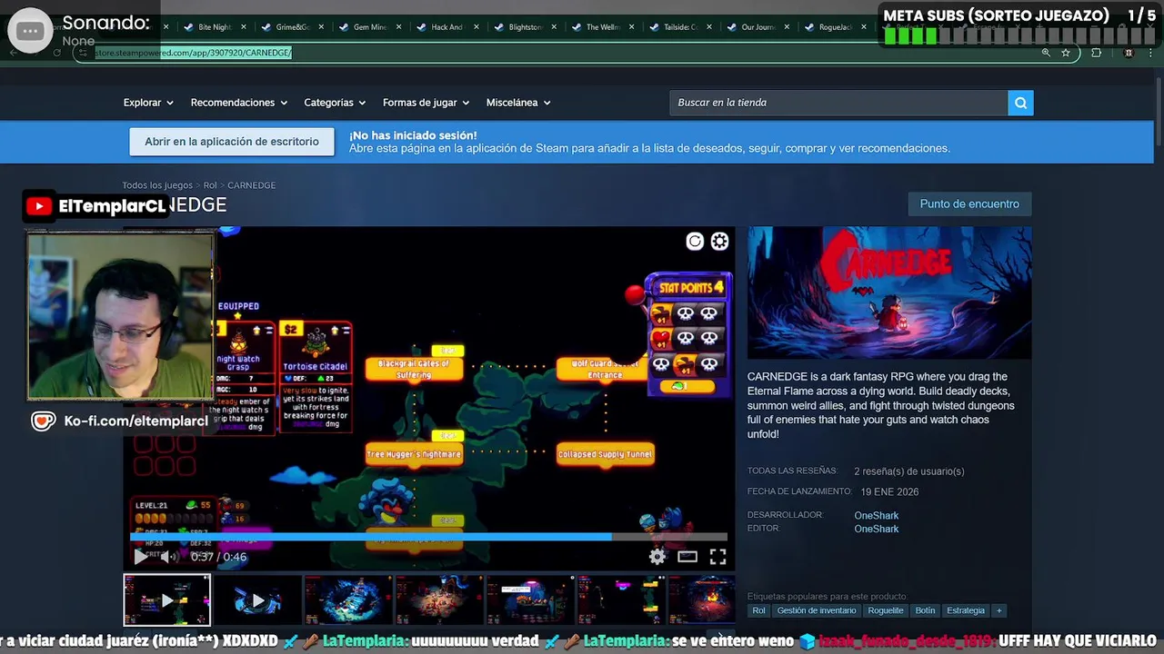Open developer OneShark link
Viewport: 1164px width, 654px height.
(876, 516)
